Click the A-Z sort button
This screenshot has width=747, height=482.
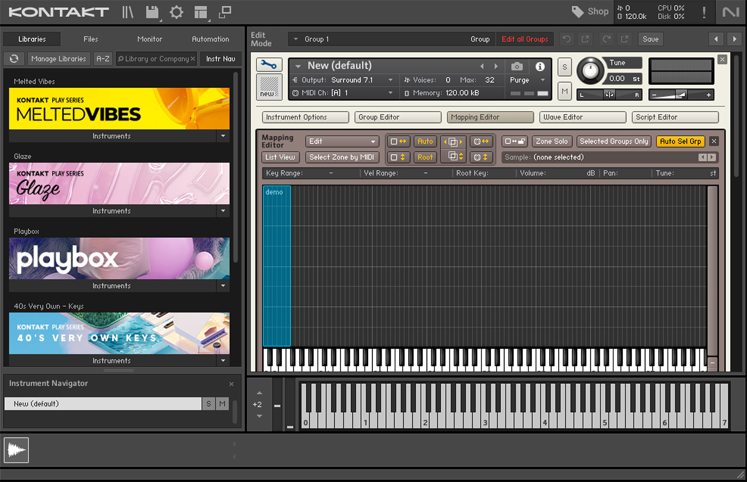click(103, 59)
